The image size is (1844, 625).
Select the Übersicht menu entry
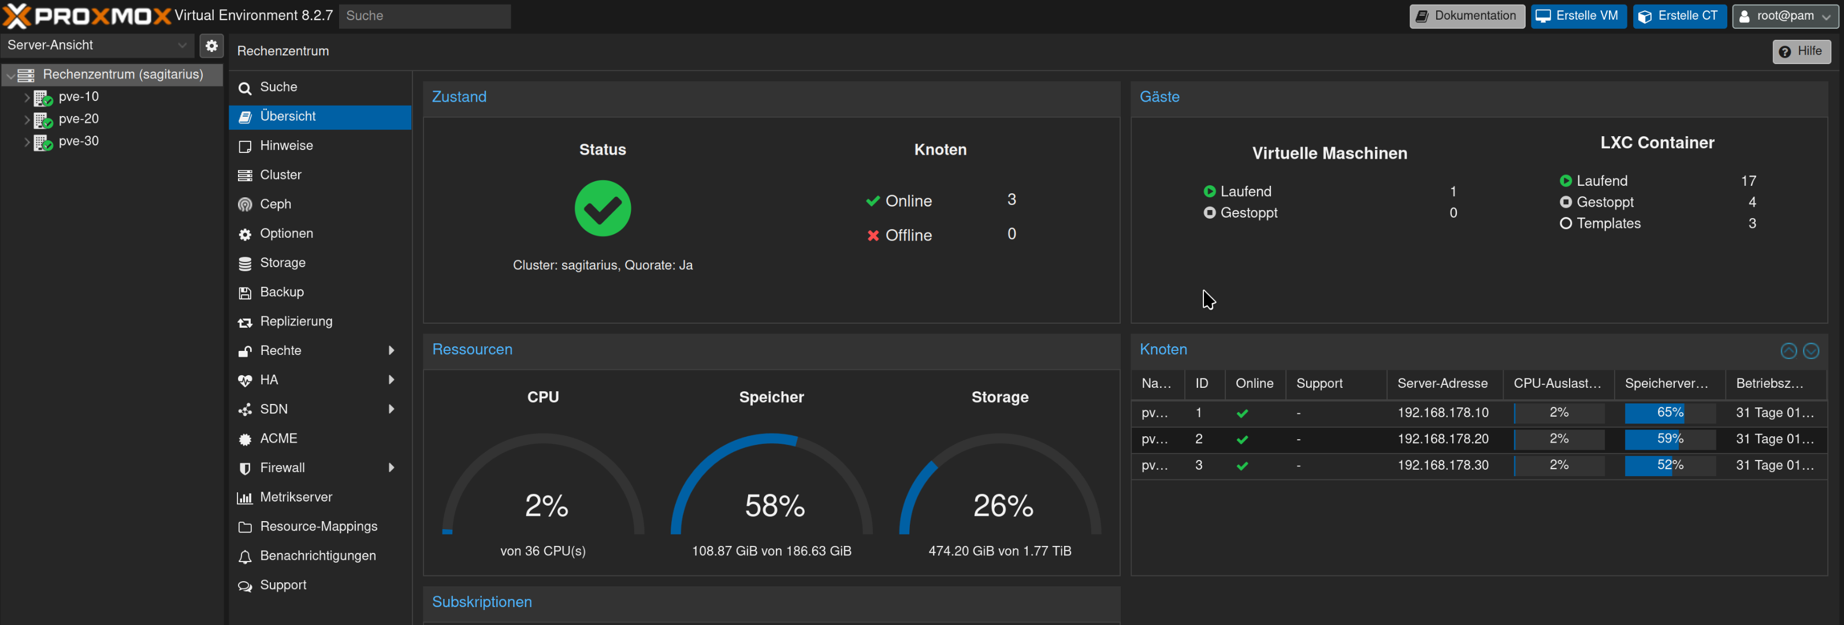pyautogui.click(x=320, y=117)
